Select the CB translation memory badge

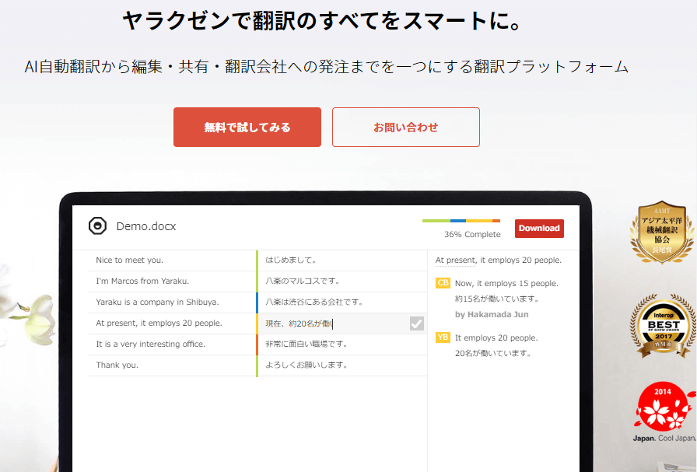pyautogui.click(x=443, y=283)
